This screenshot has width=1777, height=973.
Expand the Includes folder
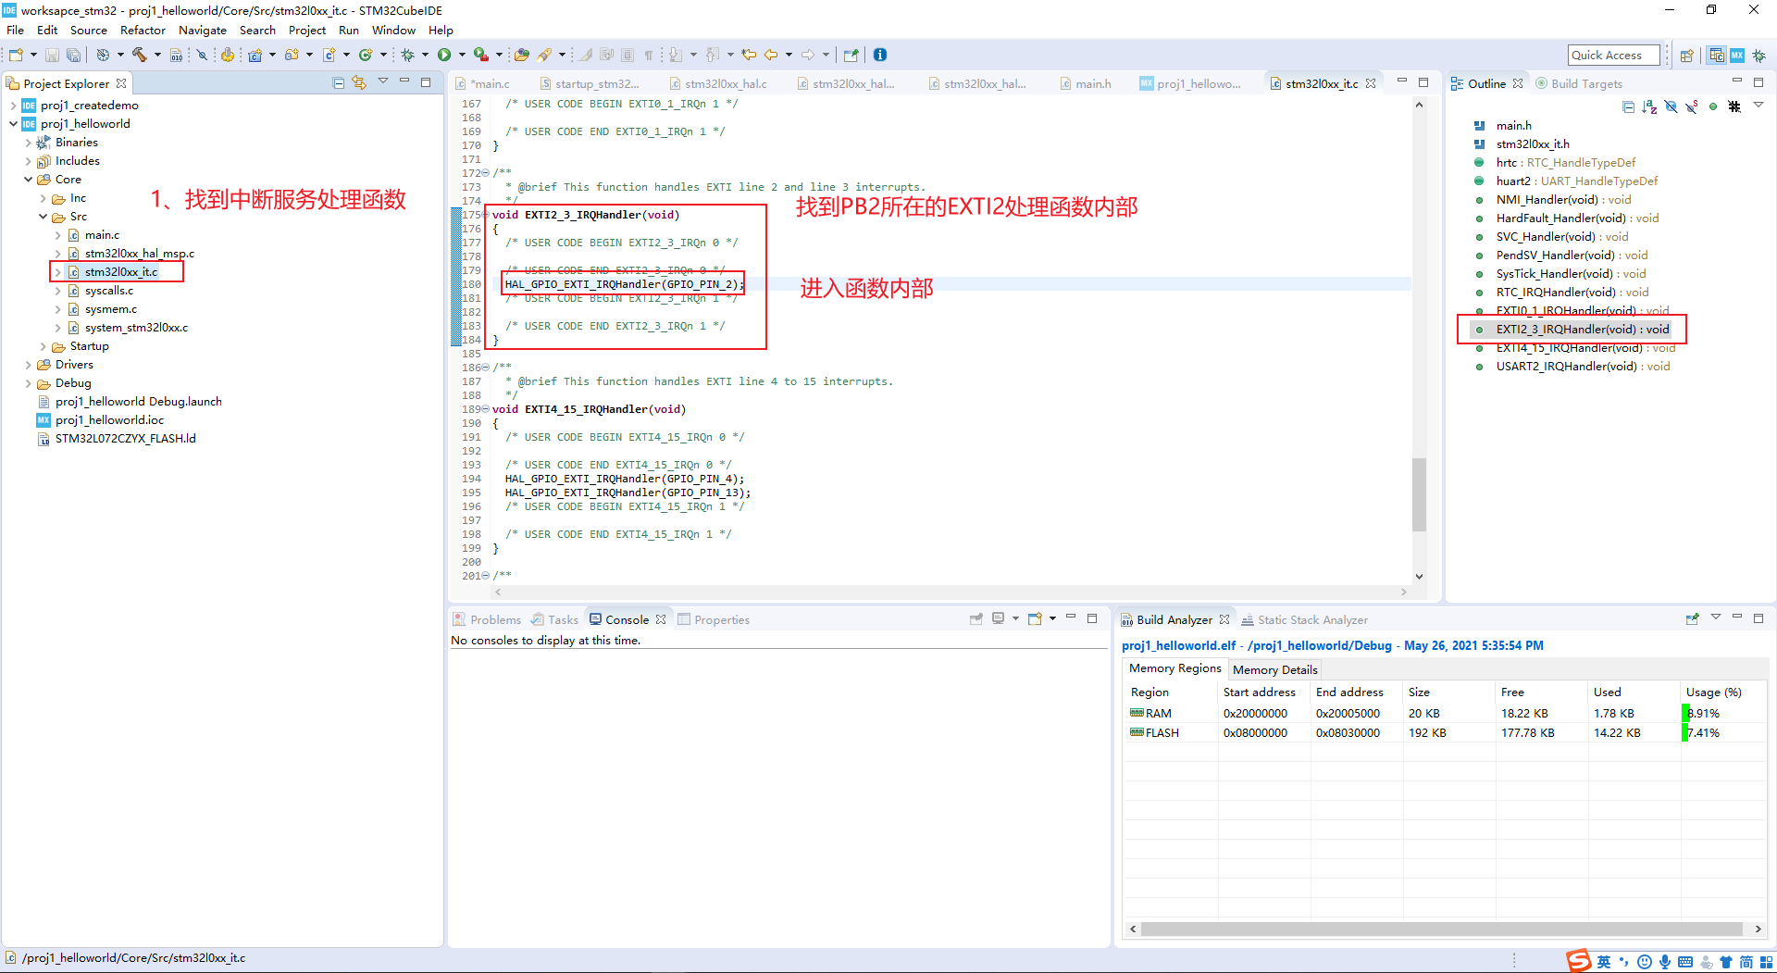28,161
